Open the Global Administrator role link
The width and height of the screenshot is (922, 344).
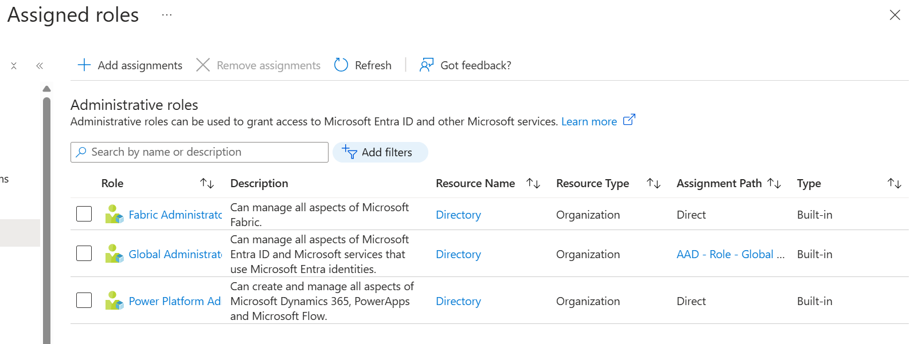click(x=175, y=254)
